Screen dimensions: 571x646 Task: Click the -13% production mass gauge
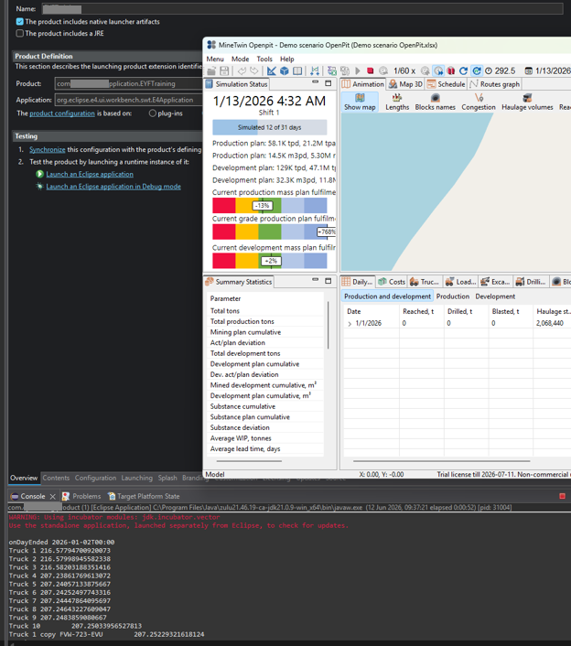pos(270,205)
